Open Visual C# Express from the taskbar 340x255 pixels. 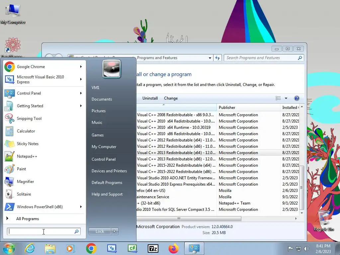click(132, 248)
